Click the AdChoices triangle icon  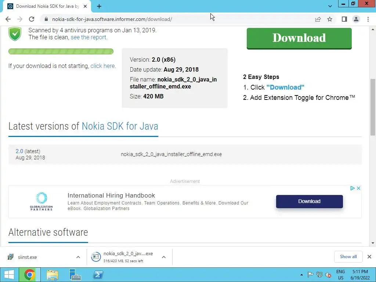coord(352,188)
